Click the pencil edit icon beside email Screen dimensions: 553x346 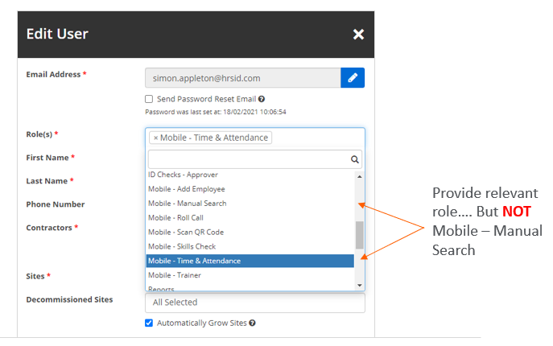click(353, 78)
